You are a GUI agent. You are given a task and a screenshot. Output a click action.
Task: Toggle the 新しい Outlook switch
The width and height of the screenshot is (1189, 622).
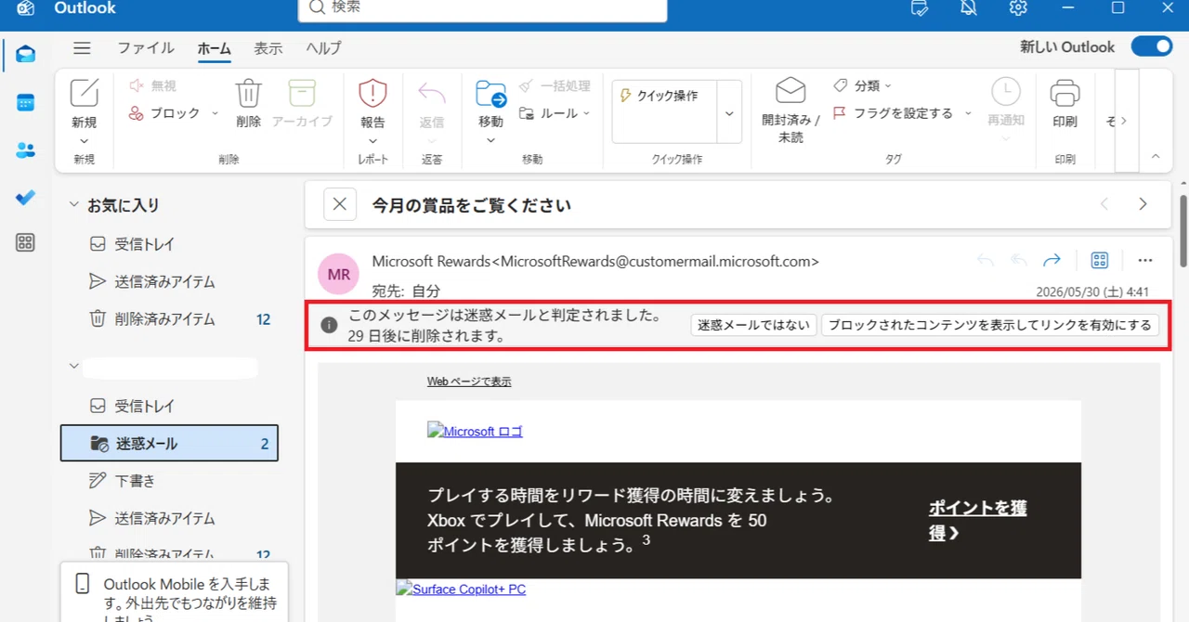(1152, 47)
